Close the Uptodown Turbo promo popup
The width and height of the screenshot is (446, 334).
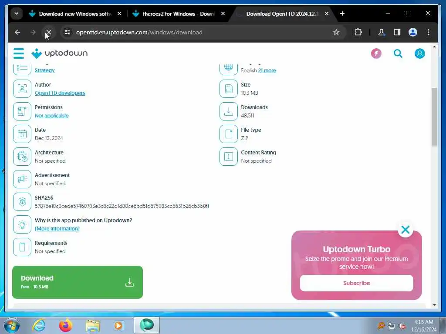(x=405, y=230)
